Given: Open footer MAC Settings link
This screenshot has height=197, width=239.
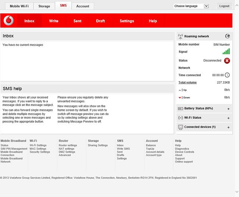Looking at the screenshot, I should click(x=38, y=148).
